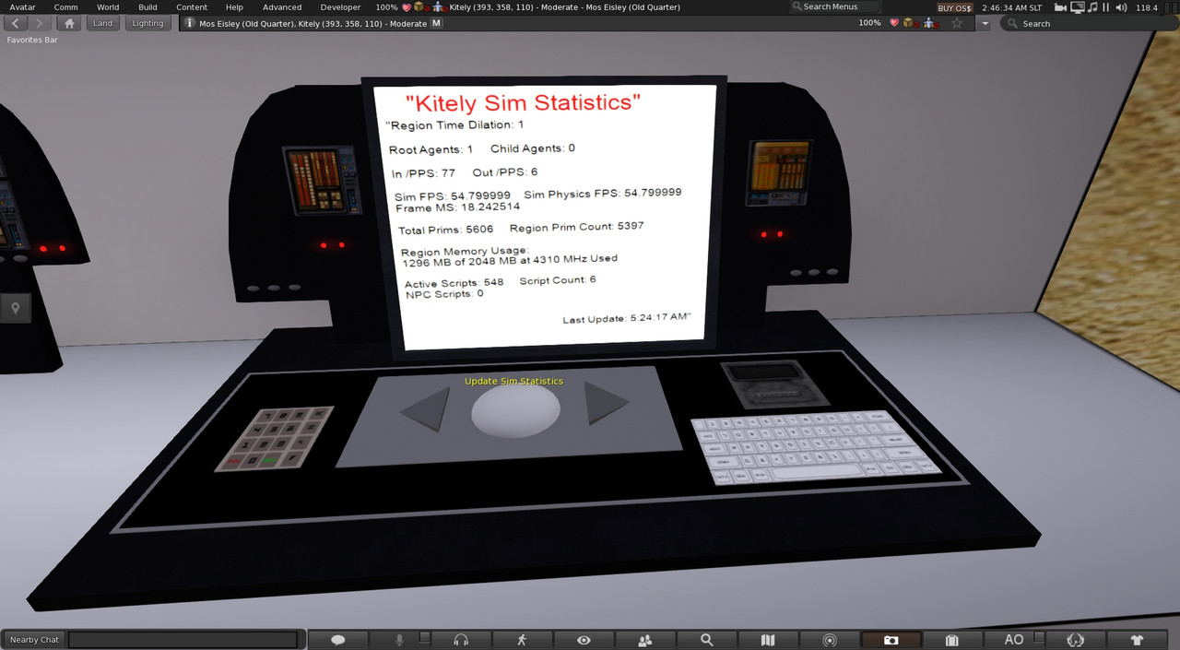Click the right arrow on the console
1180x650 pixels.
click(x=606, y=403)
